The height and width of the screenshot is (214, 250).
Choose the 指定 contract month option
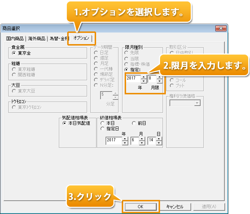coord(126,69)
